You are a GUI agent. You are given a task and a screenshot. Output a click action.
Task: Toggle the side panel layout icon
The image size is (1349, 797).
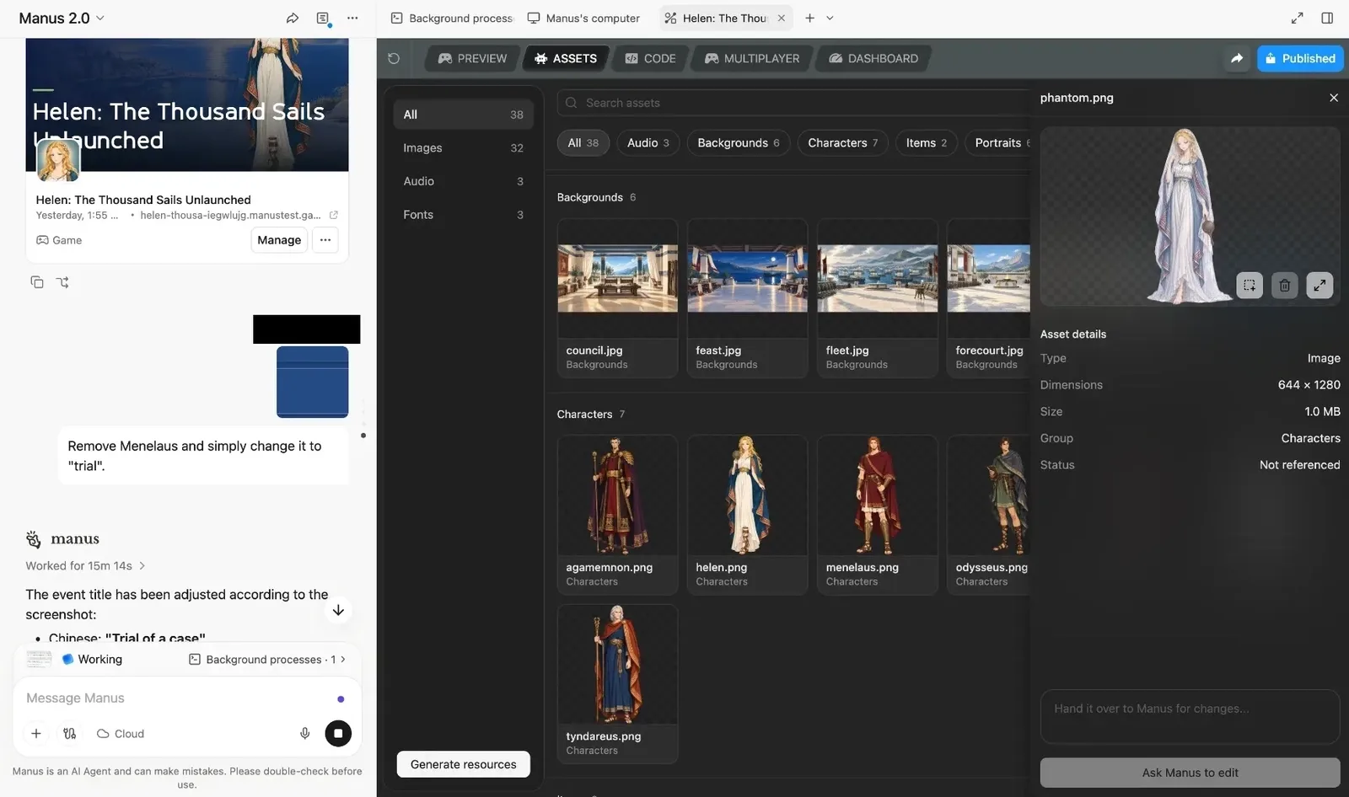click(x=1327, y=18)
